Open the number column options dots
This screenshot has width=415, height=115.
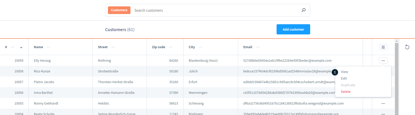[13, 47]
